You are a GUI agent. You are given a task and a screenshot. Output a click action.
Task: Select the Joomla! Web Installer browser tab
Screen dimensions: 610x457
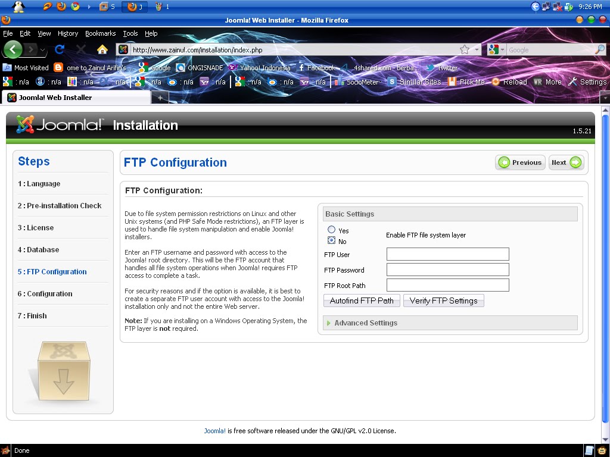(x=71, y=97)
